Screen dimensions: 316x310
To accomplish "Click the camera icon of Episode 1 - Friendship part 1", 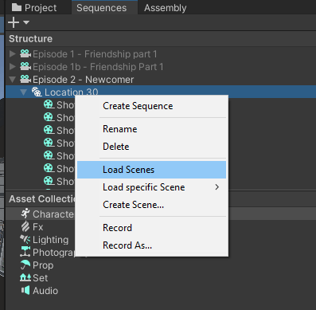I will [25, 53].
